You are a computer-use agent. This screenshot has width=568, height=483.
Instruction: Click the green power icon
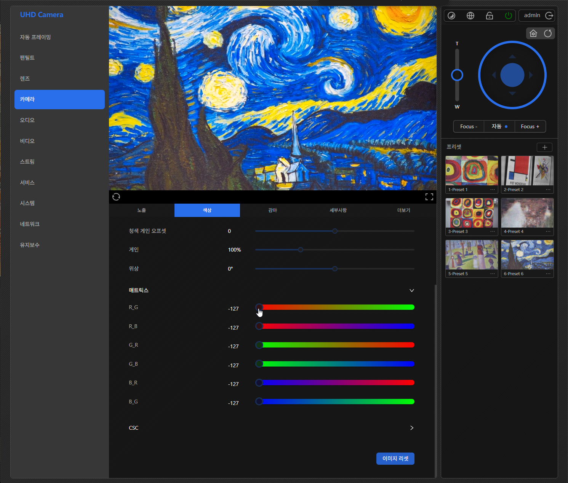point(508,16)
